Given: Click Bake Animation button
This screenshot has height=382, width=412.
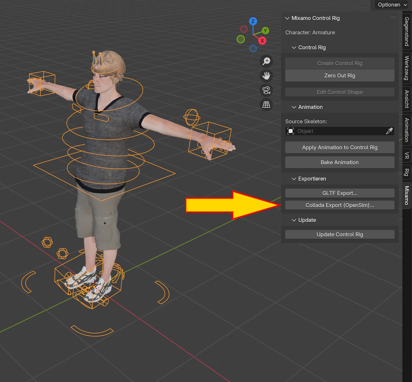Looking at the screenshot, I should click(x=340, y=163).
